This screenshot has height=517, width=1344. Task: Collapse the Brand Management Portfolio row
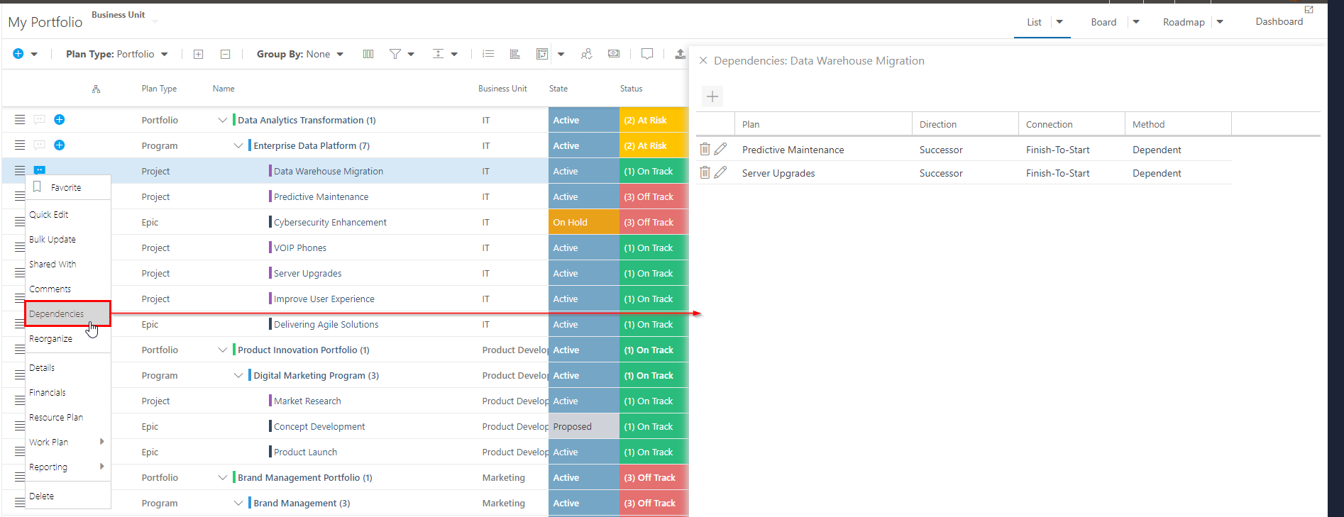(223, 477)
